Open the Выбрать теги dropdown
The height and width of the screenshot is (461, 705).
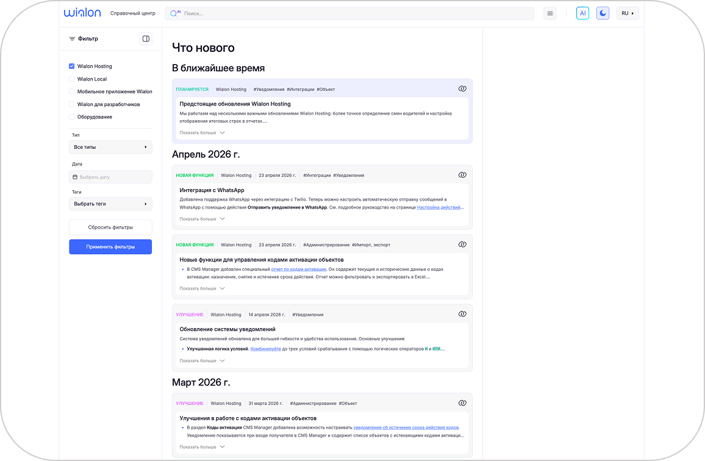pos(110,204)
